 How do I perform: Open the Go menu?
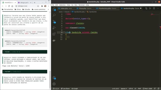pyautogui.click(x=72, y=5)
